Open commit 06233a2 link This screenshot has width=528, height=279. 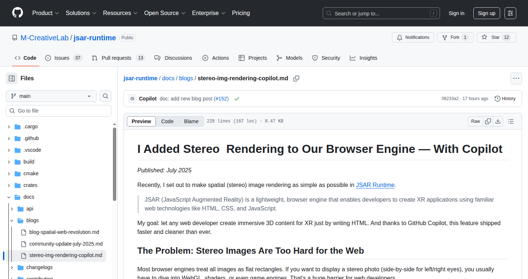coord(450,99)
